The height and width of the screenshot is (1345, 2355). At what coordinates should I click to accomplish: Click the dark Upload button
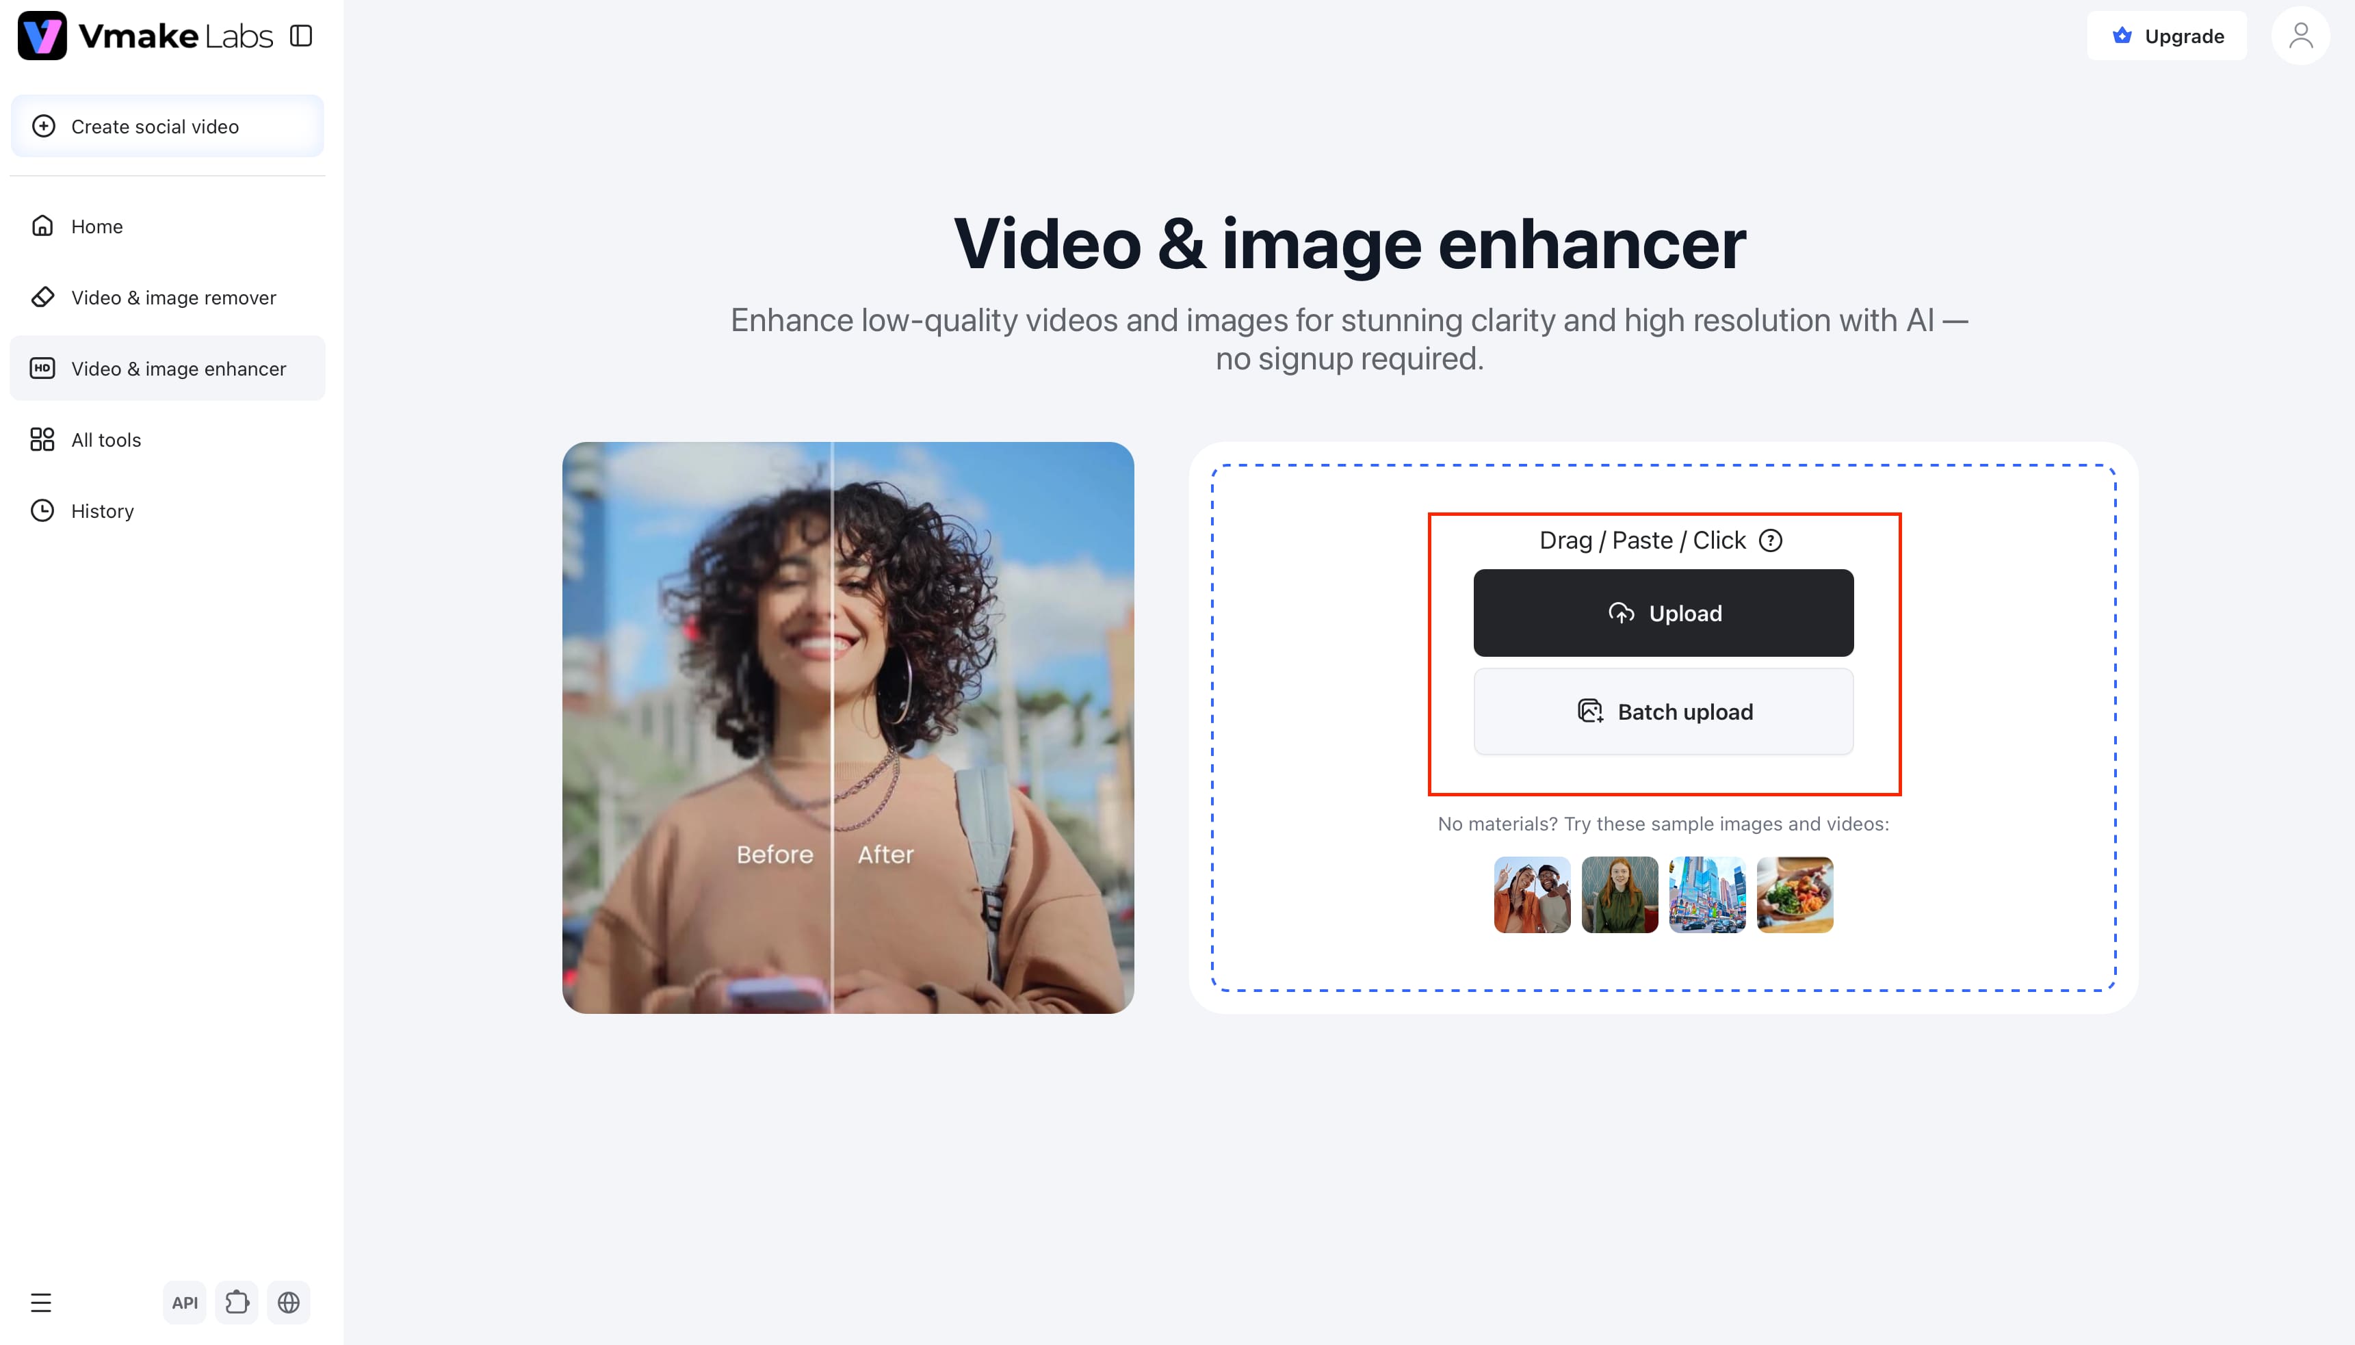coord(1663,614)
